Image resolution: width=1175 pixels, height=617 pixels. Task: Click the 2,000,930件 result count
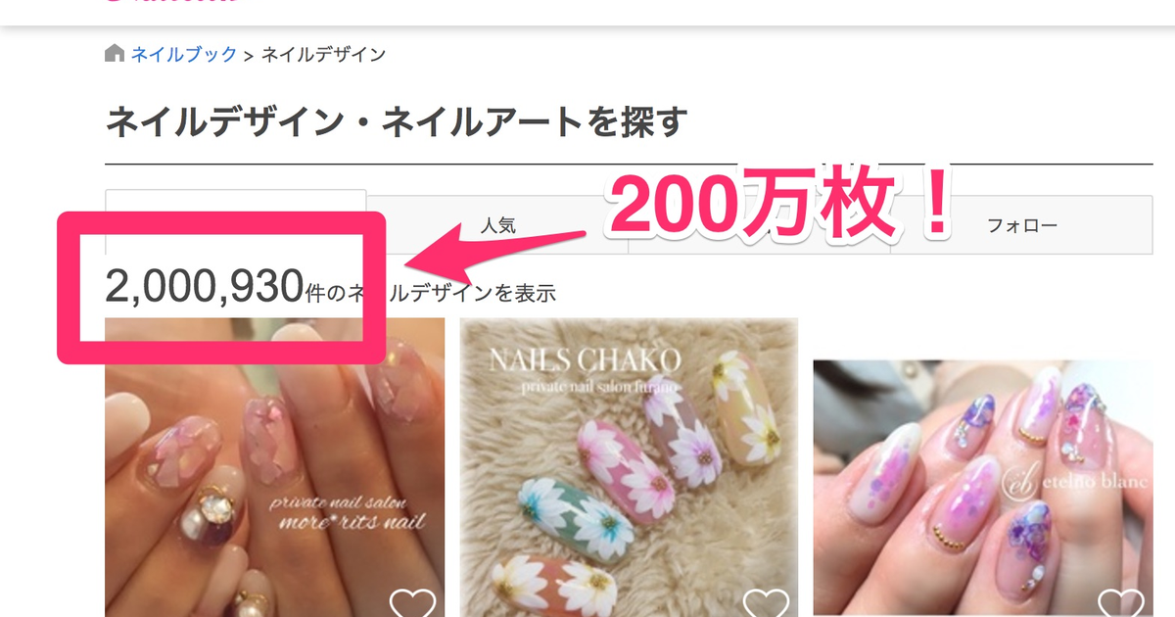coord(216,287)
